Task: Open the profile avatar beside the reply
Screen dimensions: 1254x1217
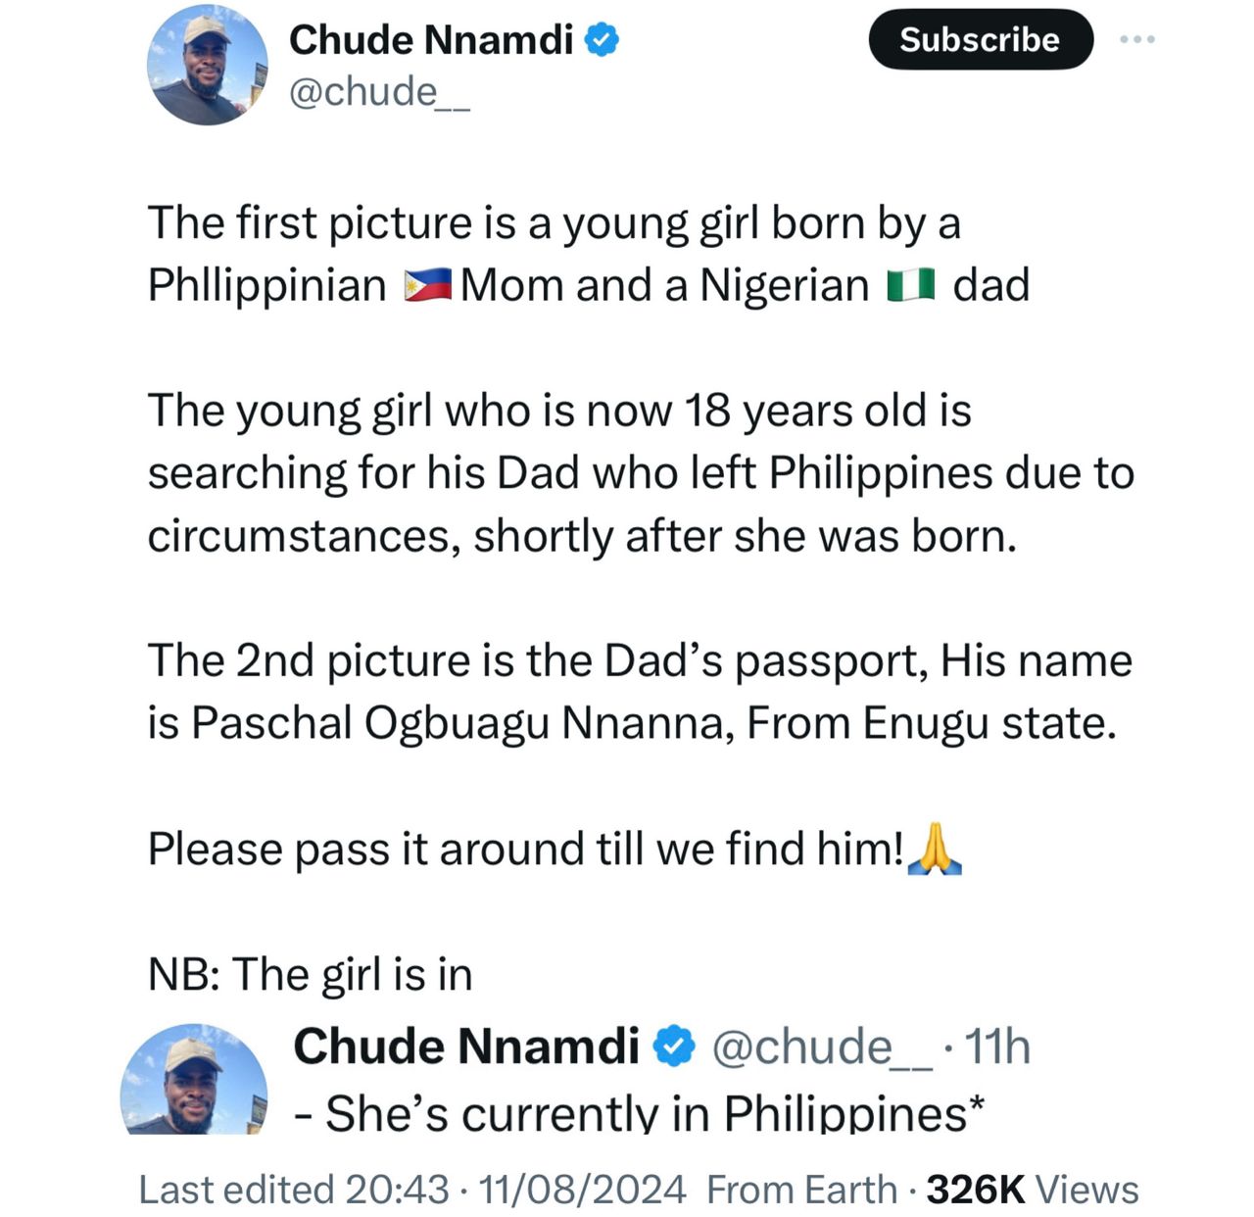Action: [194, 1079]
